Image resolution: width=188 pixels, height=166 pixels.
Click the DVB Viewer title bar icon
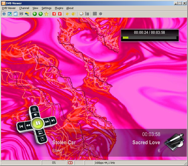click(3, 3)
